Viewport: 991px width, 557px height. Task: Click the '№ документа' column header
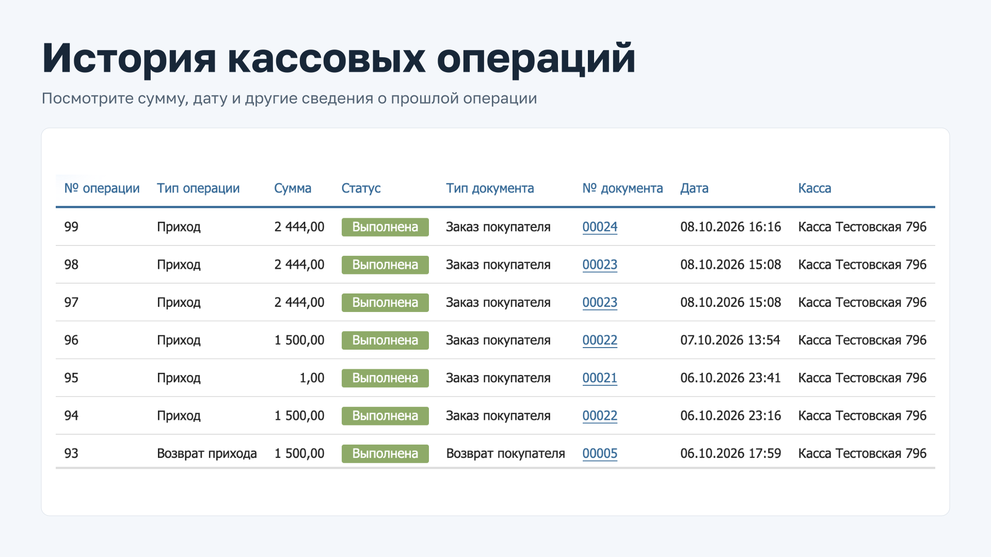tap(622, 188)
